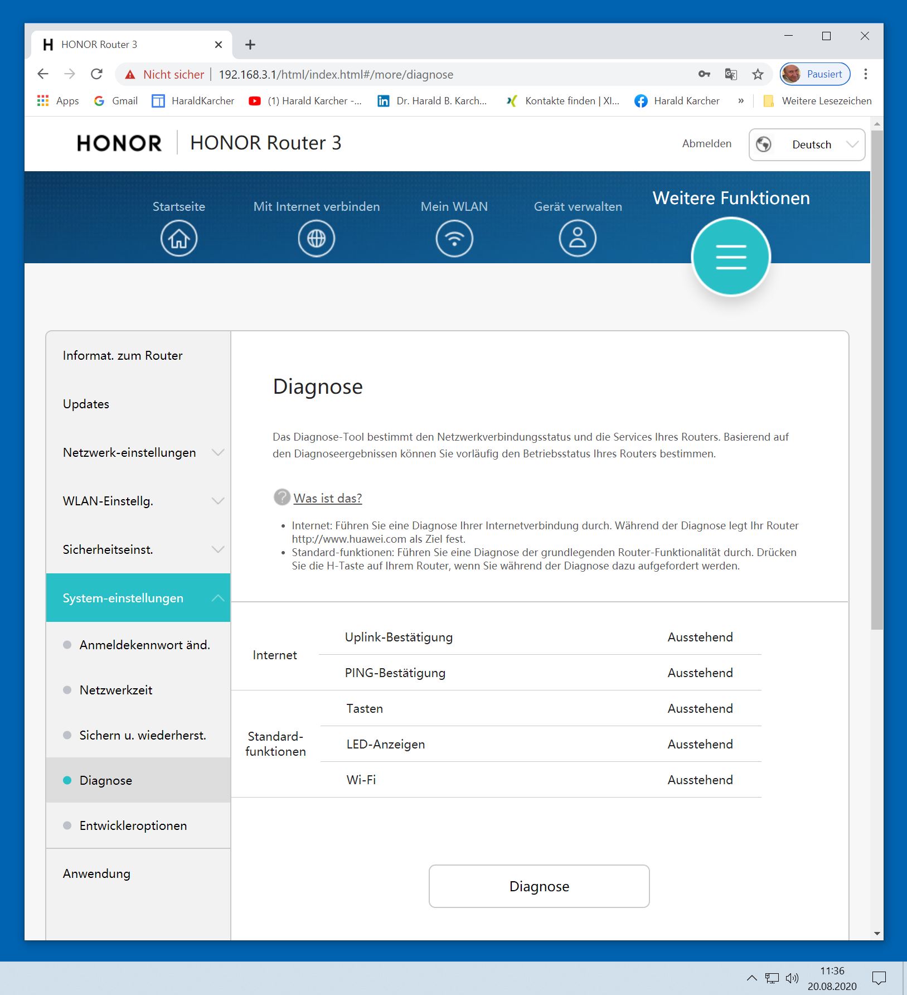Click the question mark help icon

pos(282,497)
